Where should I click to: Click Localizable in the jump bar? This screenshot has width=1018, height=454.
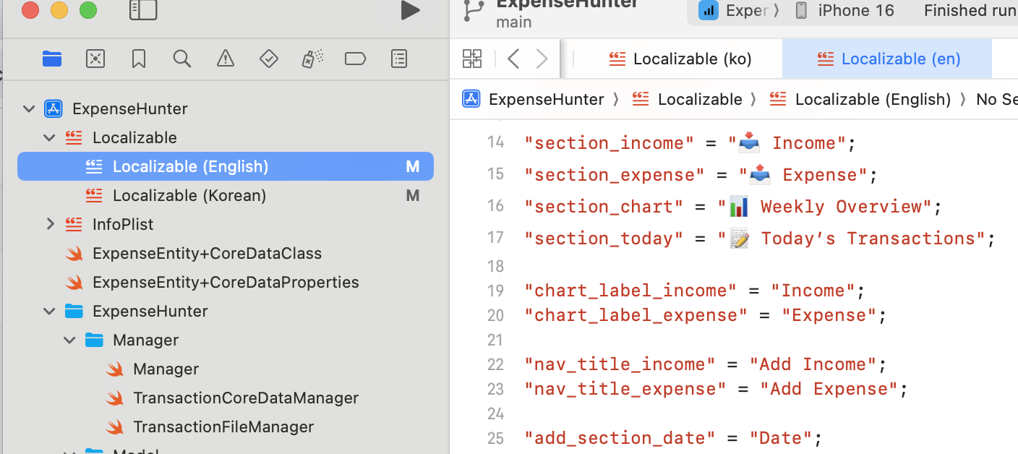pos(687,99)
